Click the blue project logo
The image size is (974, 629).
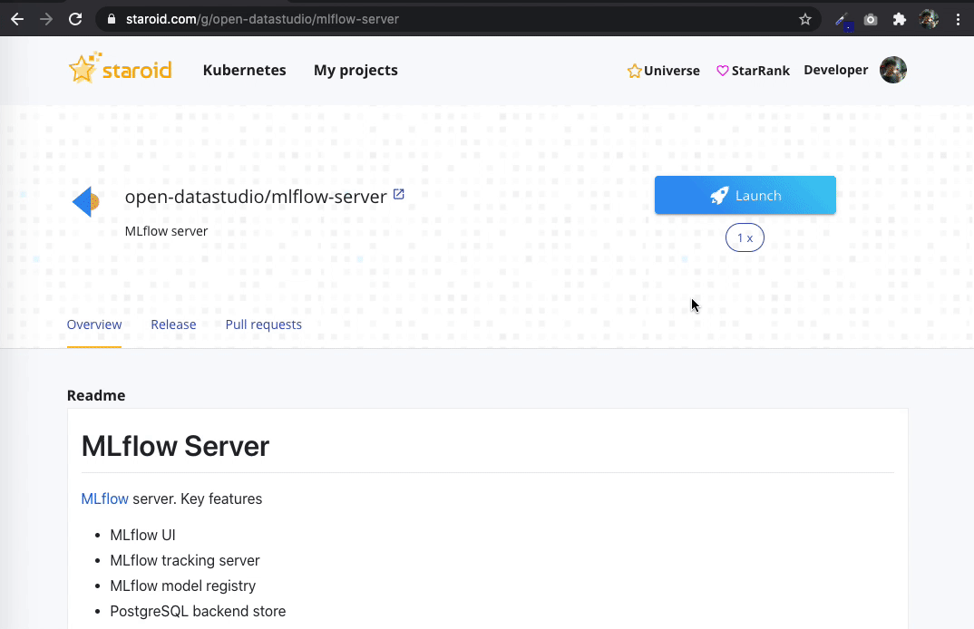coord(85,201)
